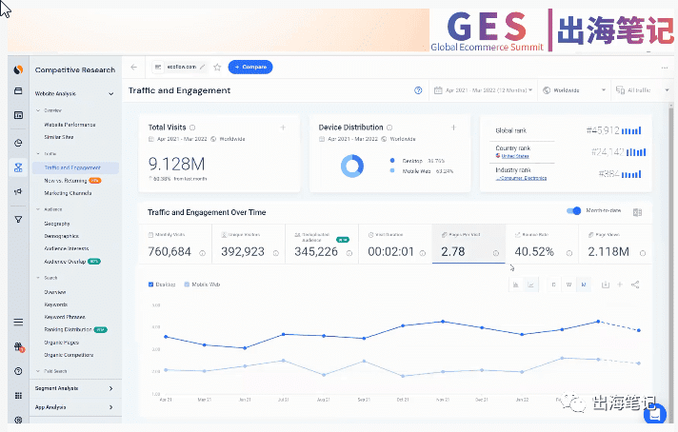This screenshot has height=432, width=678.
Task: Open Audience Overlap in sidebar
Action: [x=65, y=262]
